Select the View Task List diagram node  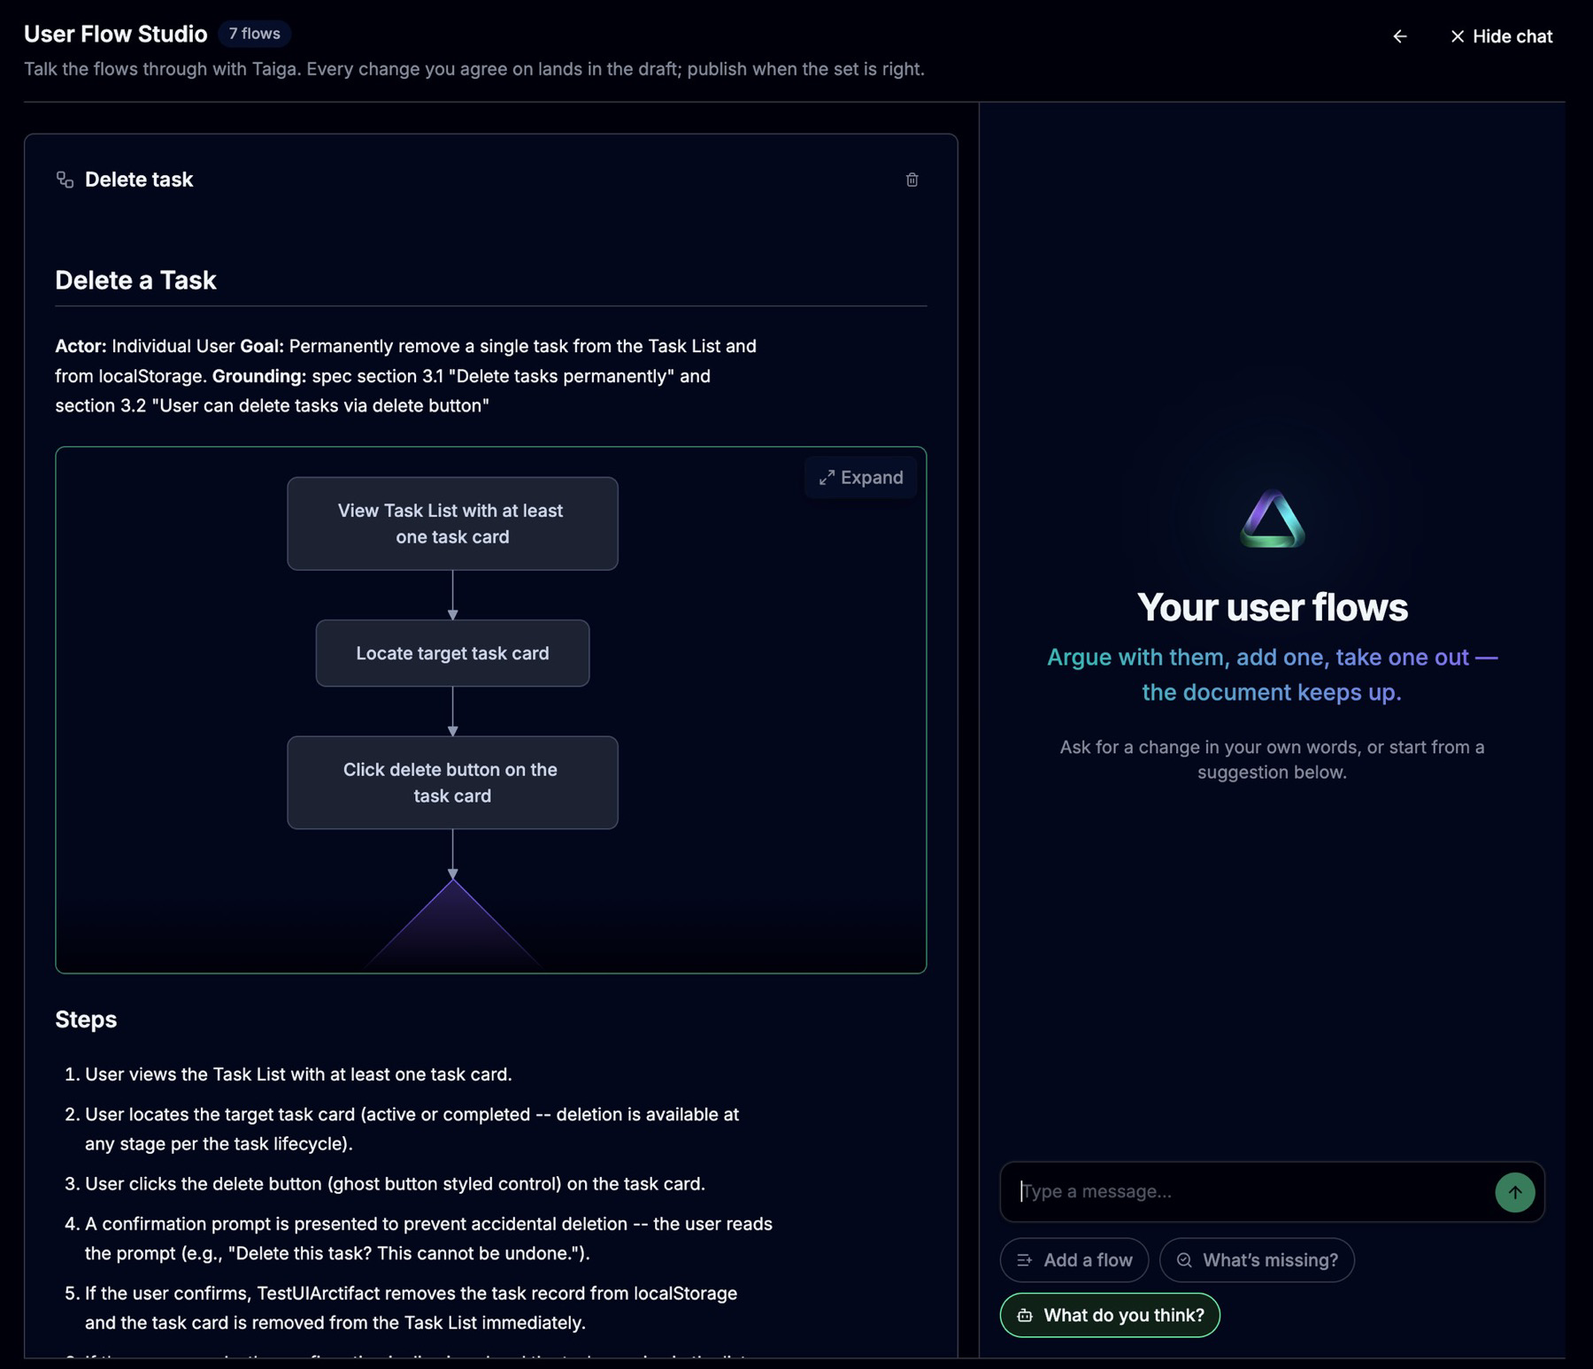pyautogui.click(x=452, y=524)
